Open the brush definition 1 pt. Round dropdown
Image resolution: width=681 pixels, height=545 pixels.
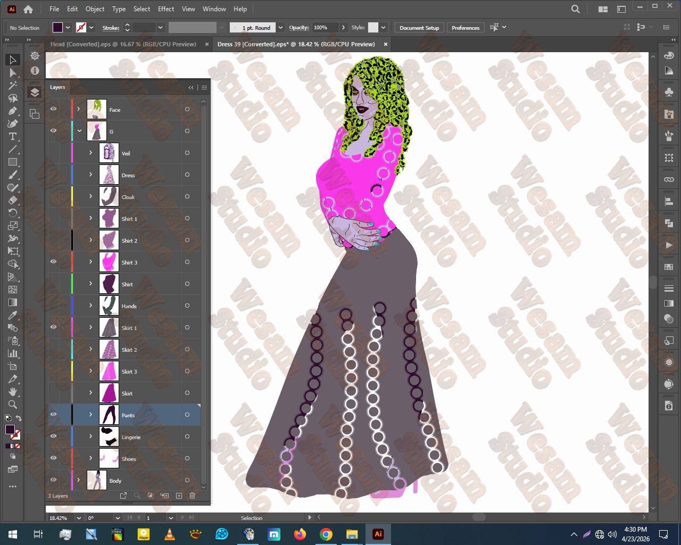281,28
